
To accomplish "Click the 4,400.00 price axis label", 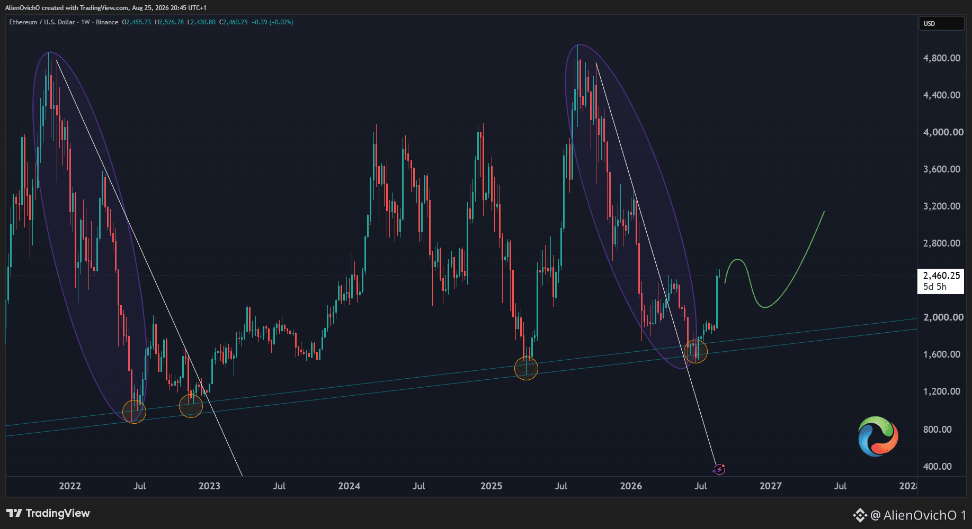I will click(x=941, y=95).
